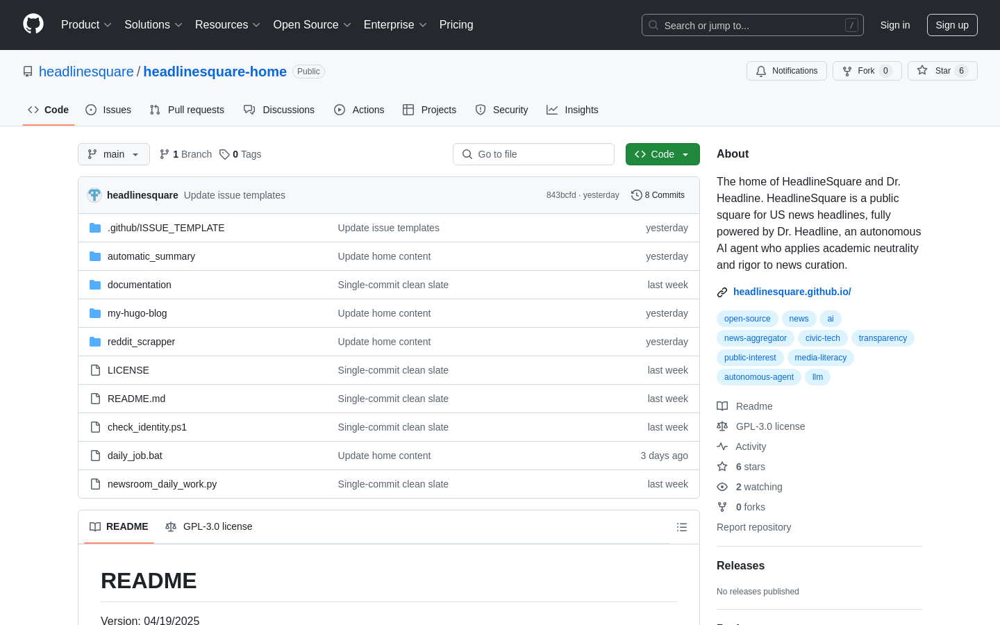Click the open-source topic tag
The width and height of the screenshot is (1000, 625).
pyautogui.click(x=747, y=319)
